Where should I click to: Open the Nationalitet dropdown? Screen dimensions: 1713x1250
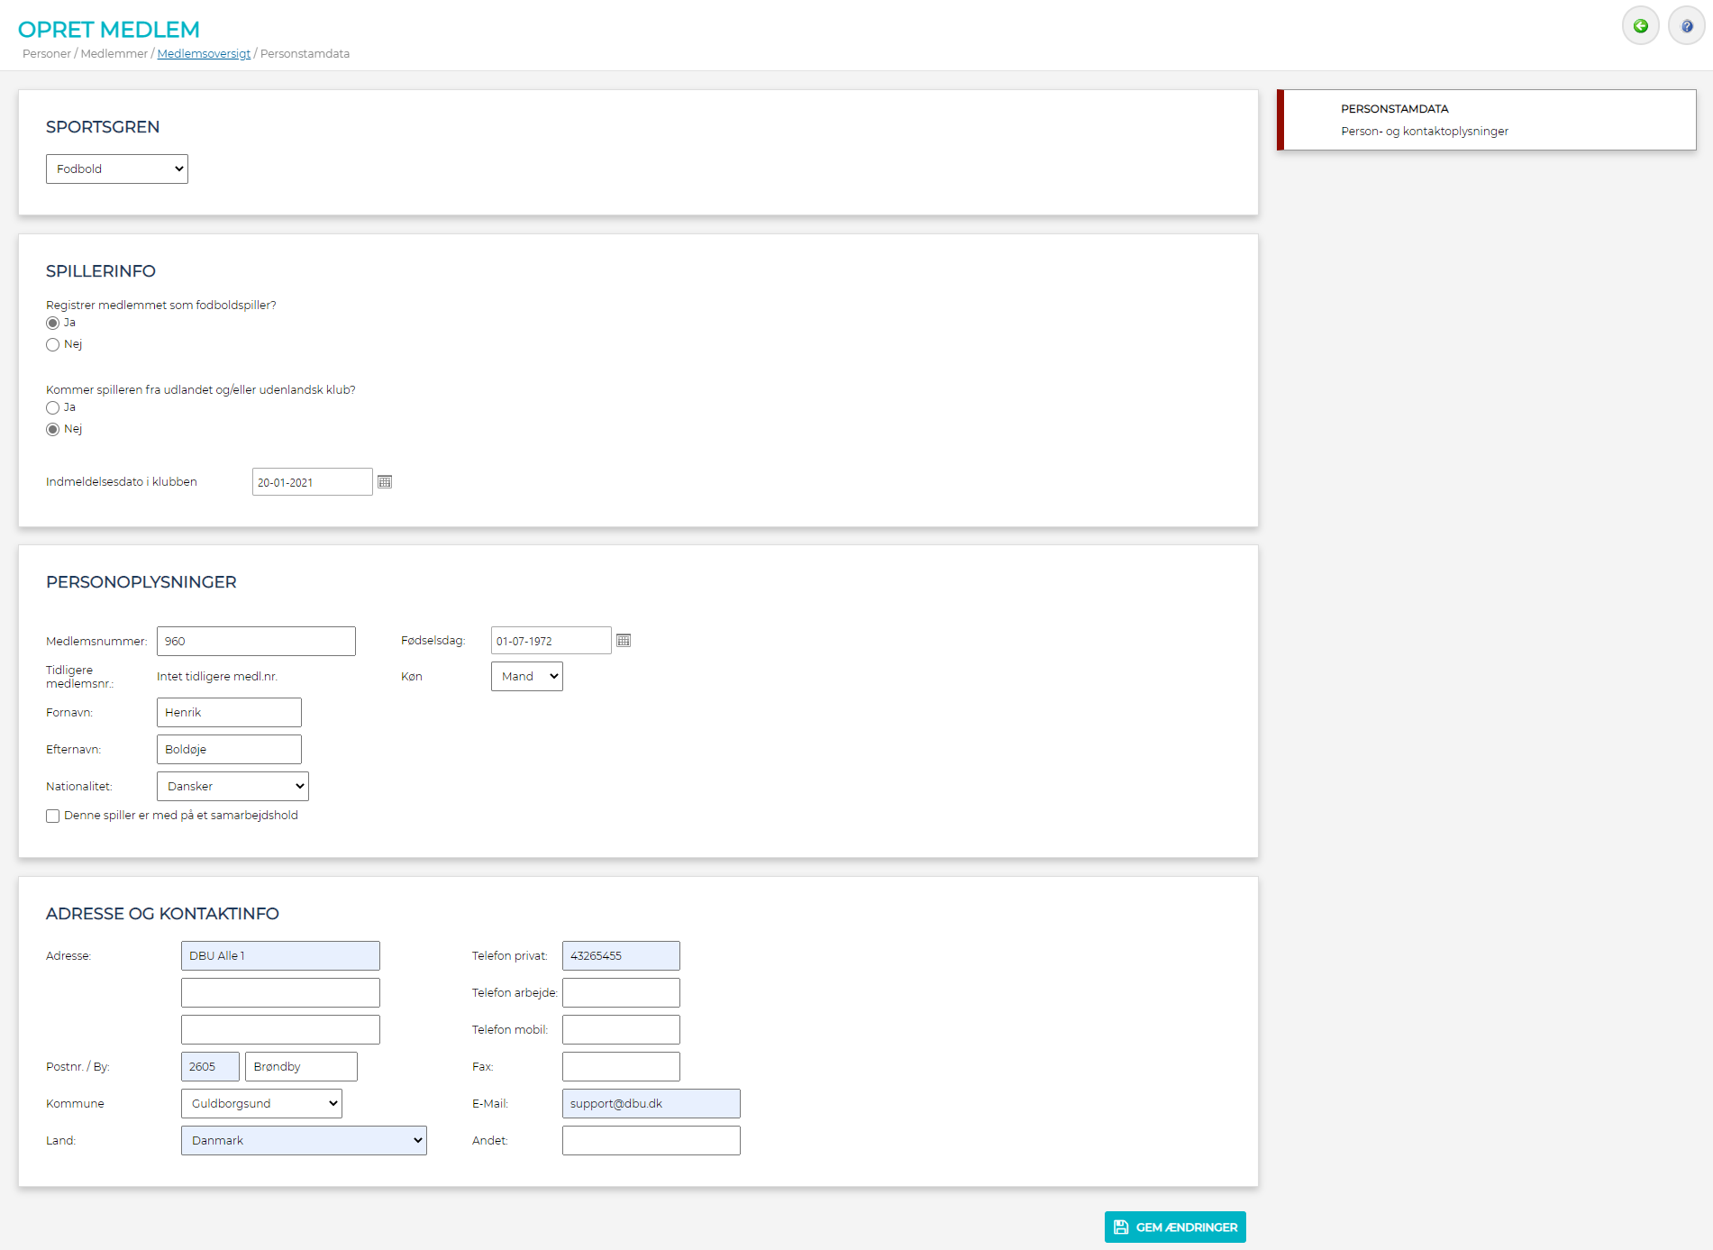tap(232, 787)
